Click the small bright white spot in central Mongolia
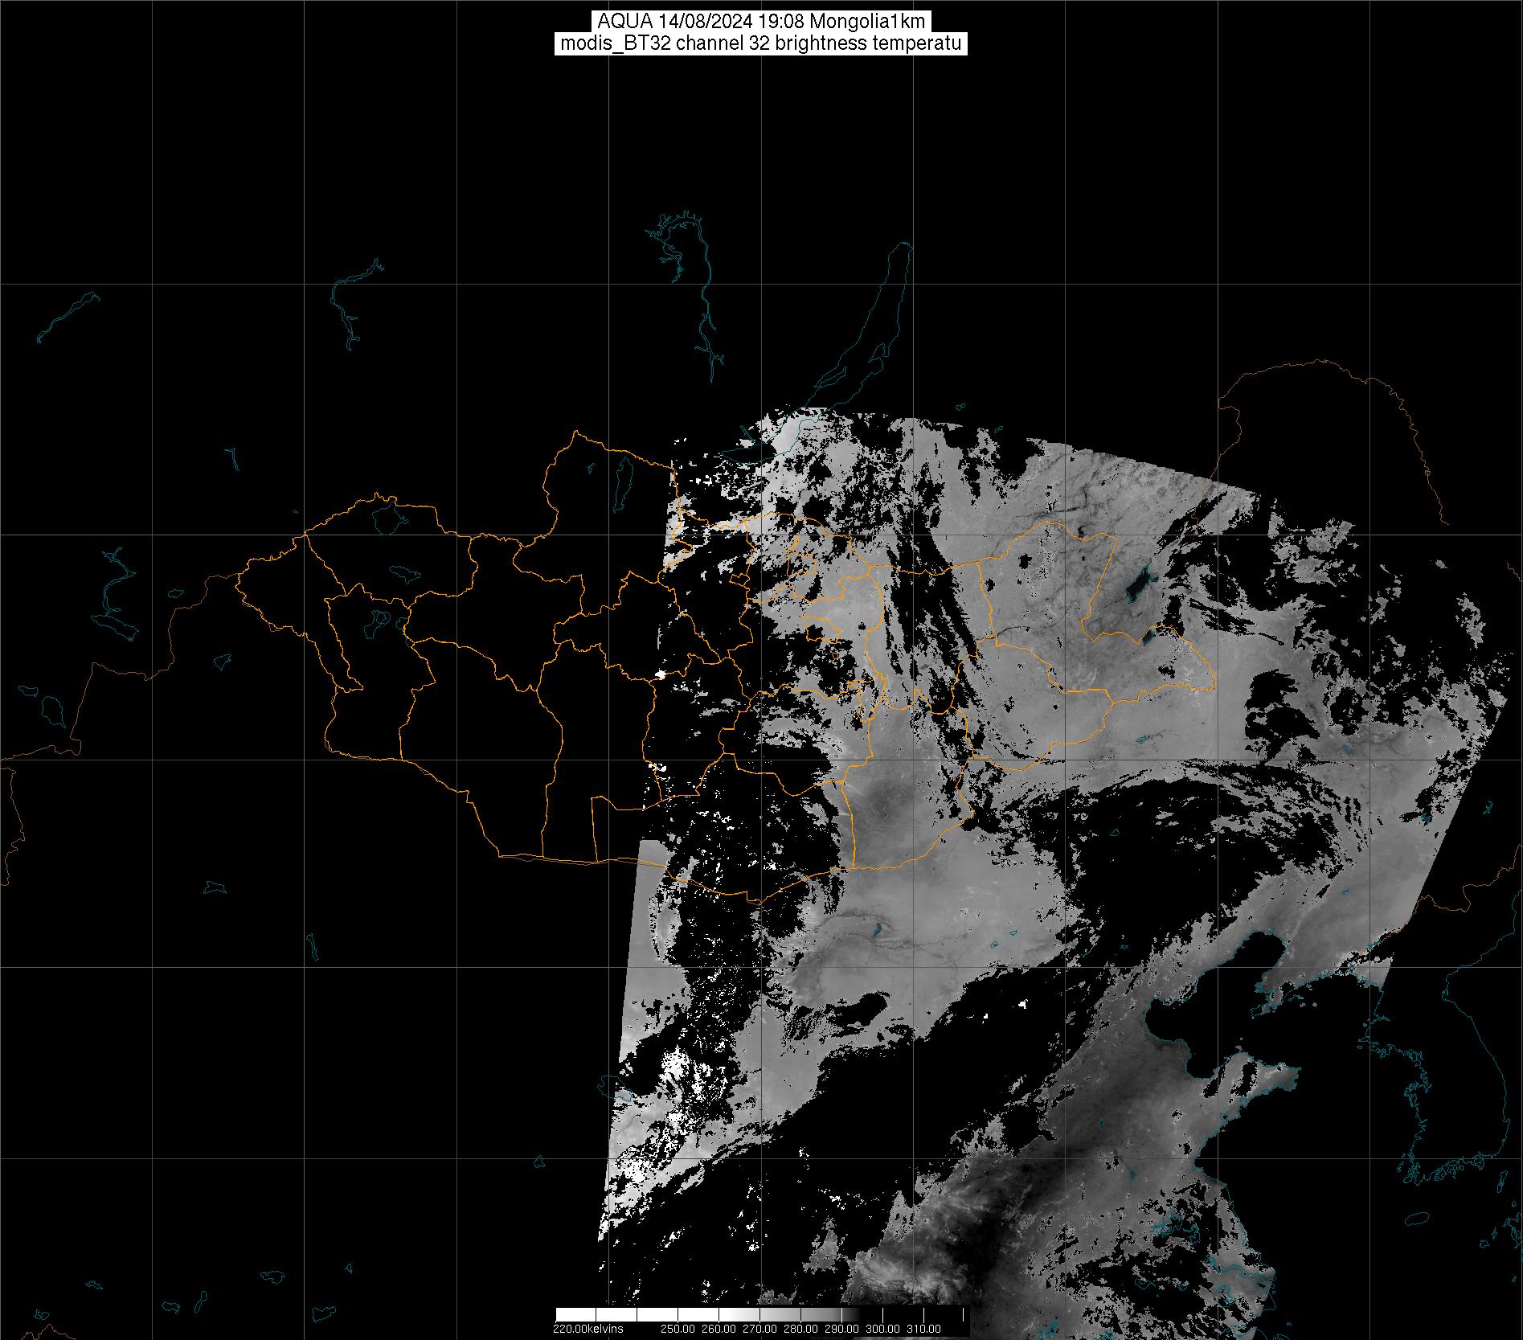 pos(661,675)
